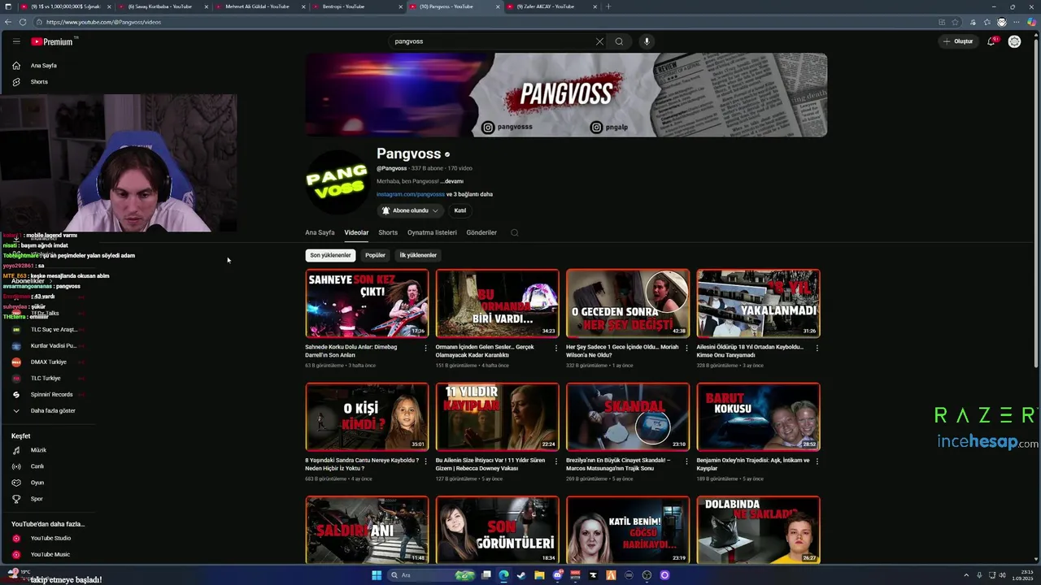
Task: Open the Abone olundu subscription dropdown
Action: pyautogui.click(x=410, y=210)
